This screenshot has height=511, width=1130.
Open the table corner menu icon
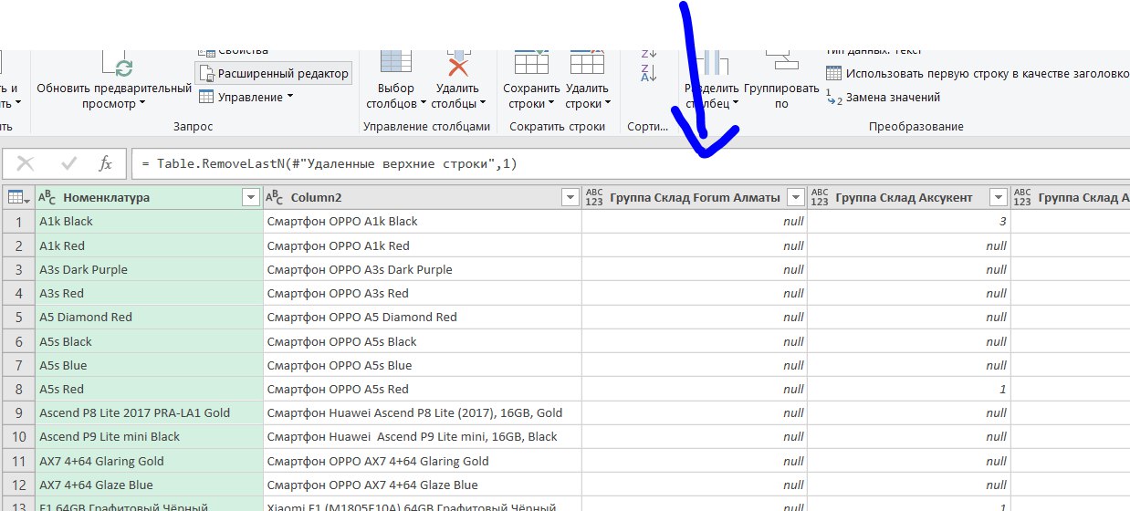click(x=18, y=197)
